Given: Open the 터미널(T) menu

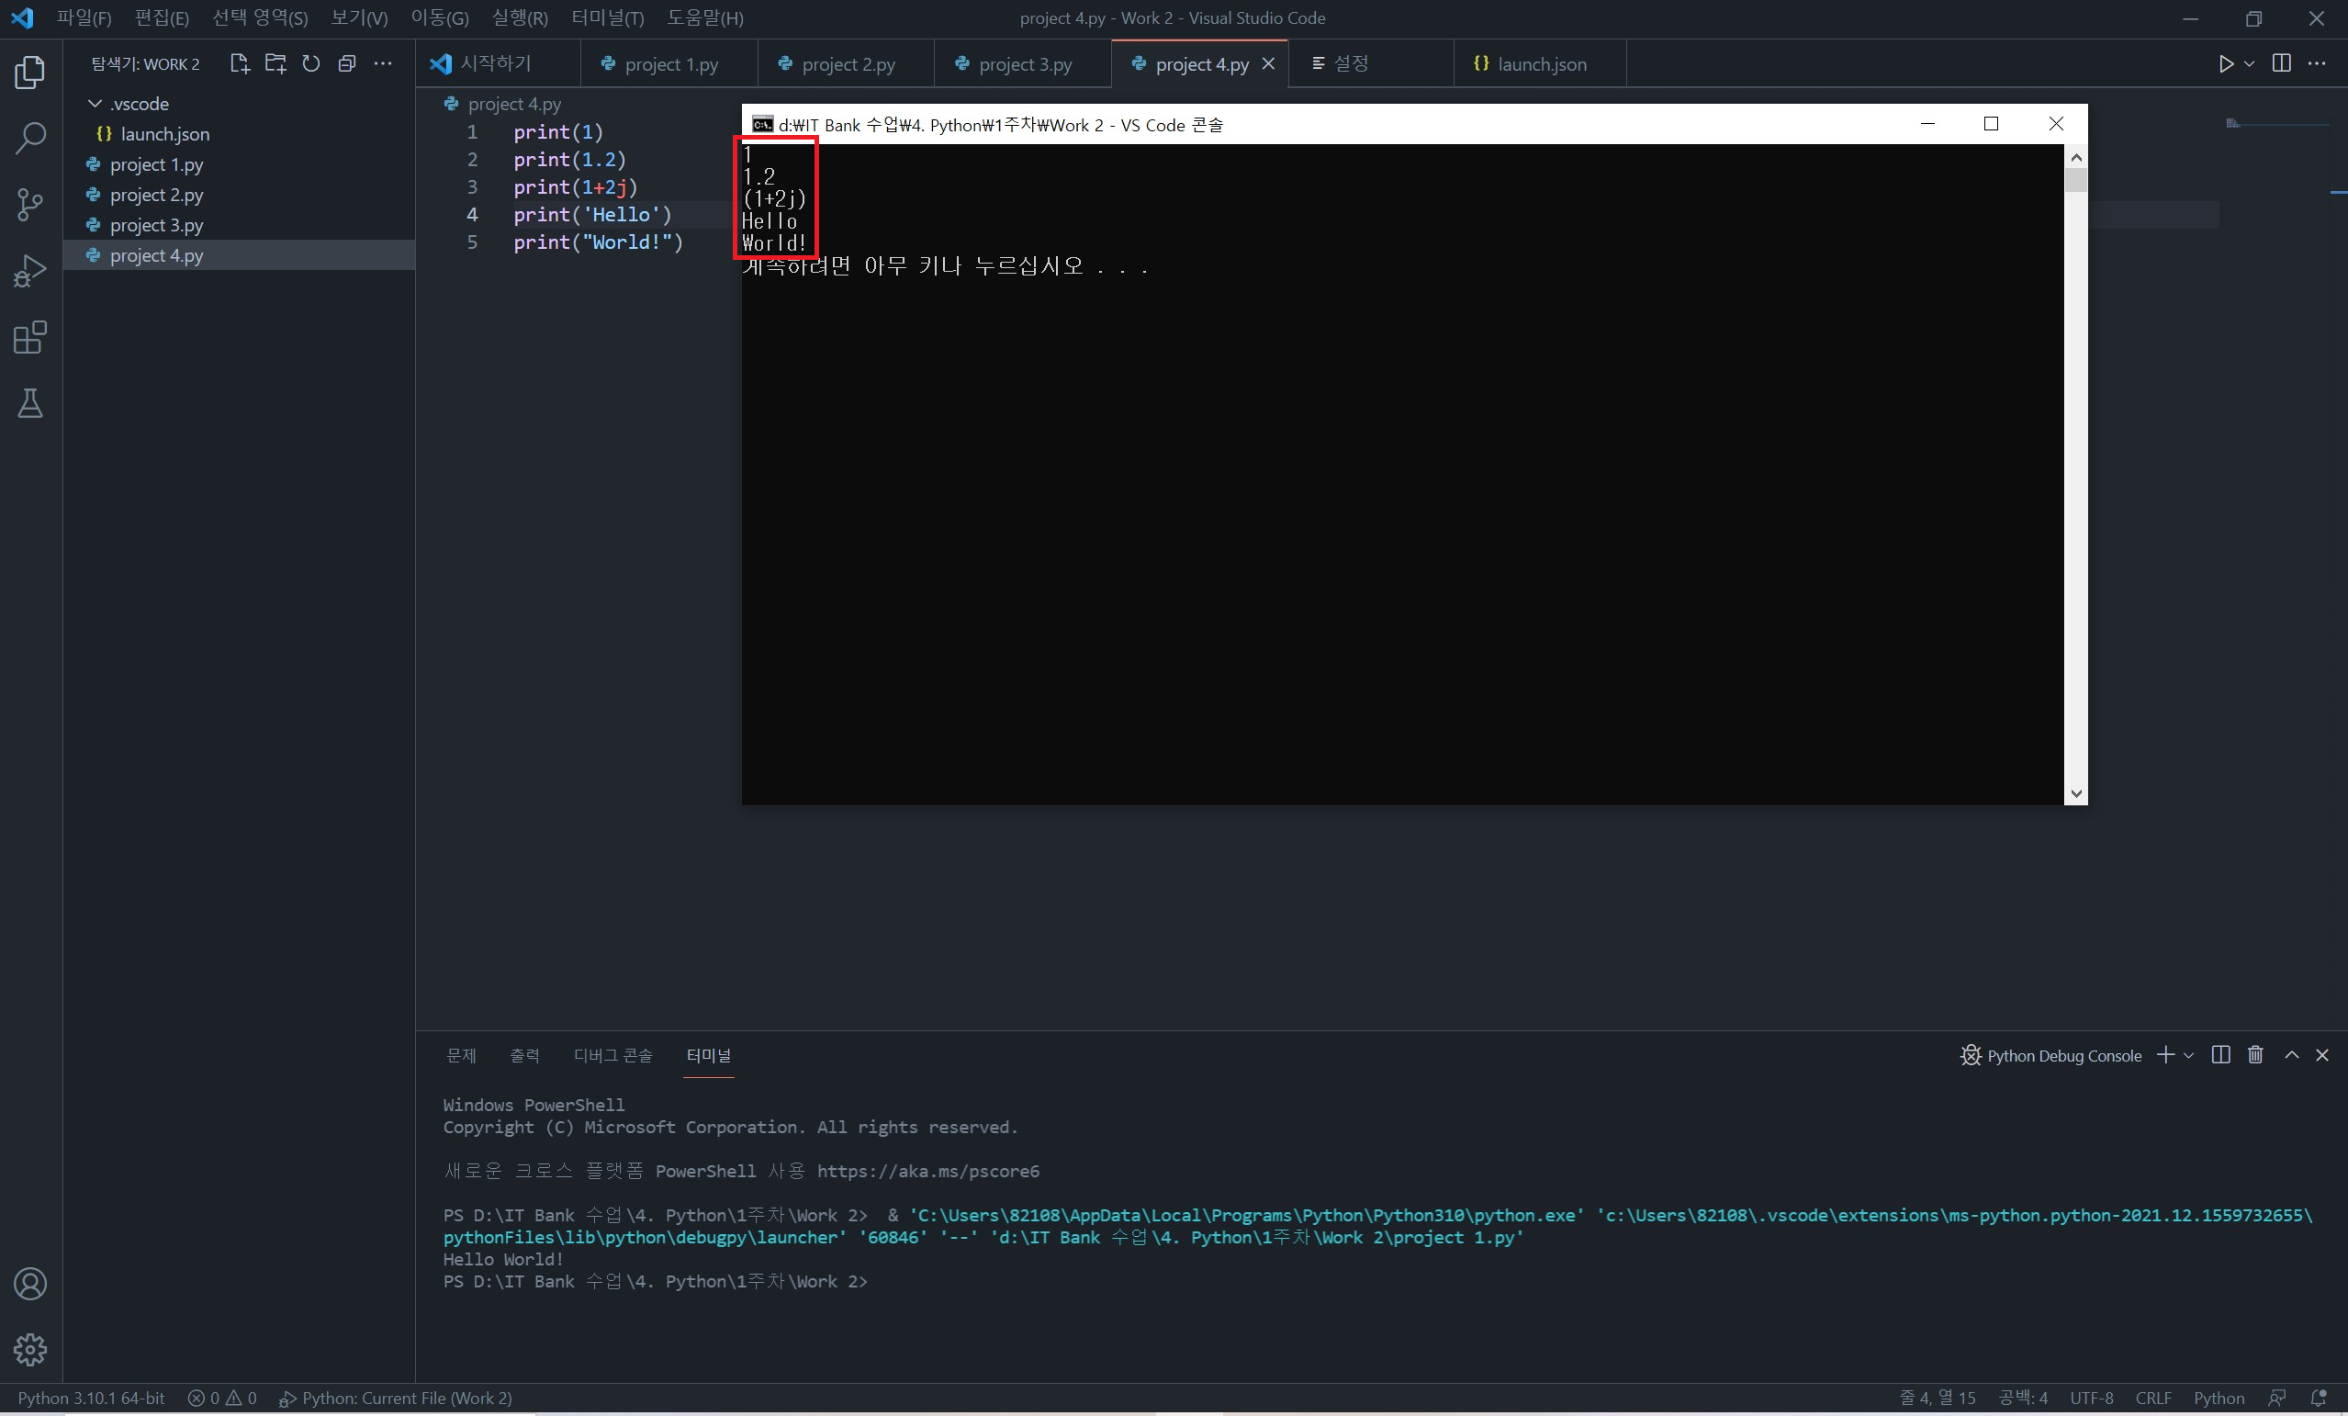Looking at the screenshot, I should [x=607, y=18].
